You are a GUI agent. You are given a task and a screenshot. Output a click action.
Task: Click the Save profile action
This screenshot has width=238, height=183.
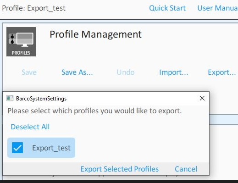click(x=29, y=72)
